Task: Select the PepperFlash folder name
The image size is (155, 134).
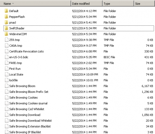Action: [17, 17]
